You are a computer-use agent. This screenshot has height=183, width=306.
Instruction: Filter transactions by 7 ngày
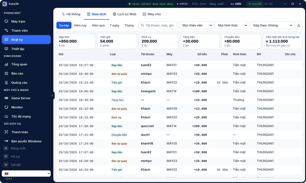point(115,25)
